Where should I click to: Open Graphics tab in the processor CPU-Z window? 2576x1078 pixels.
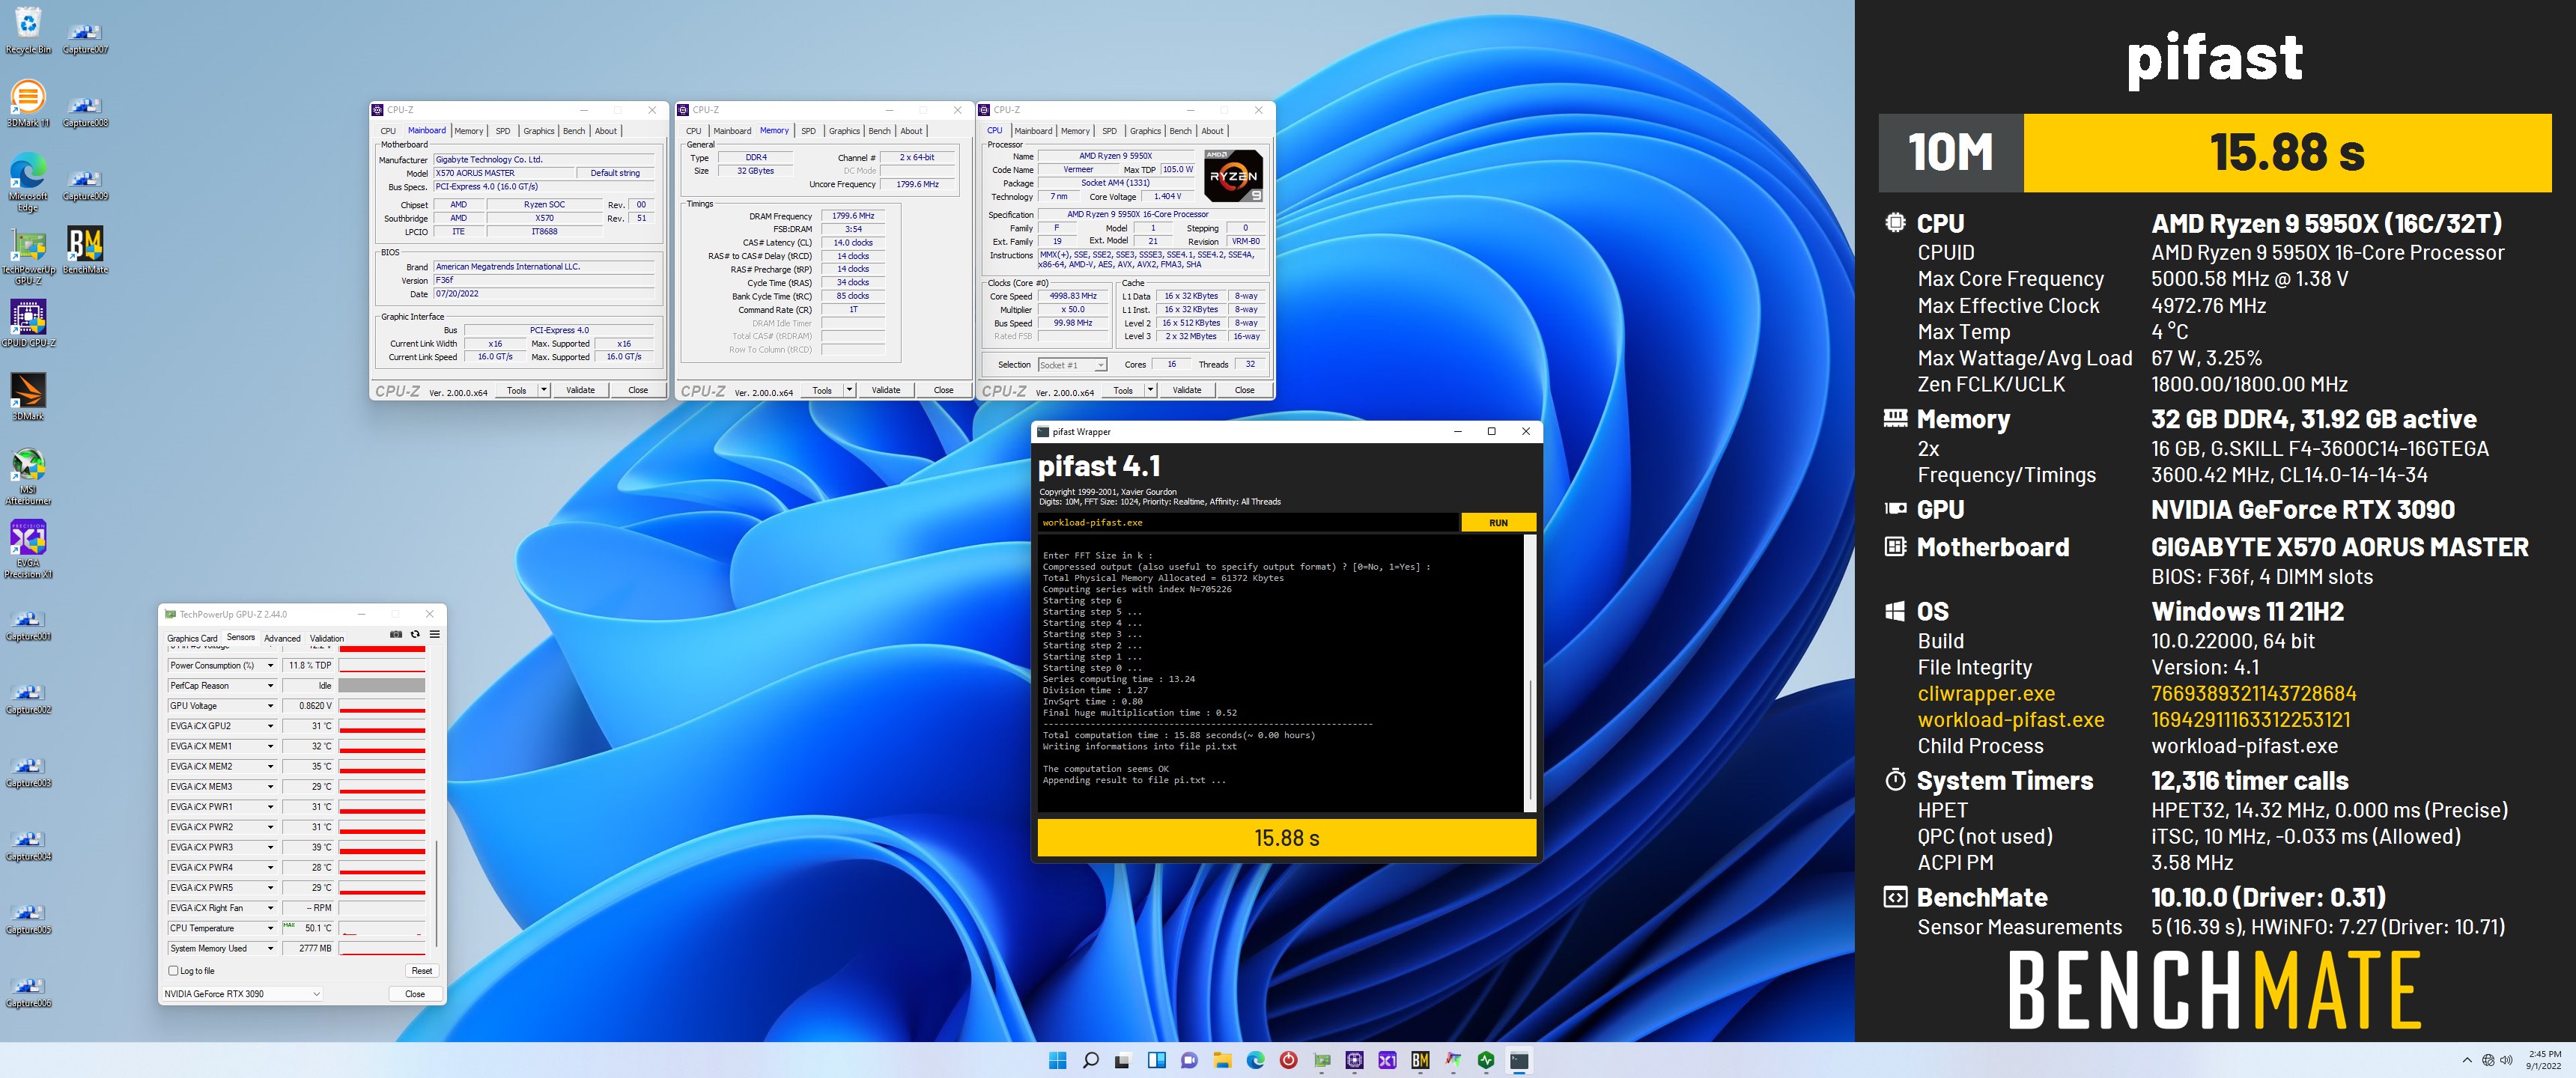[1145, 131]
